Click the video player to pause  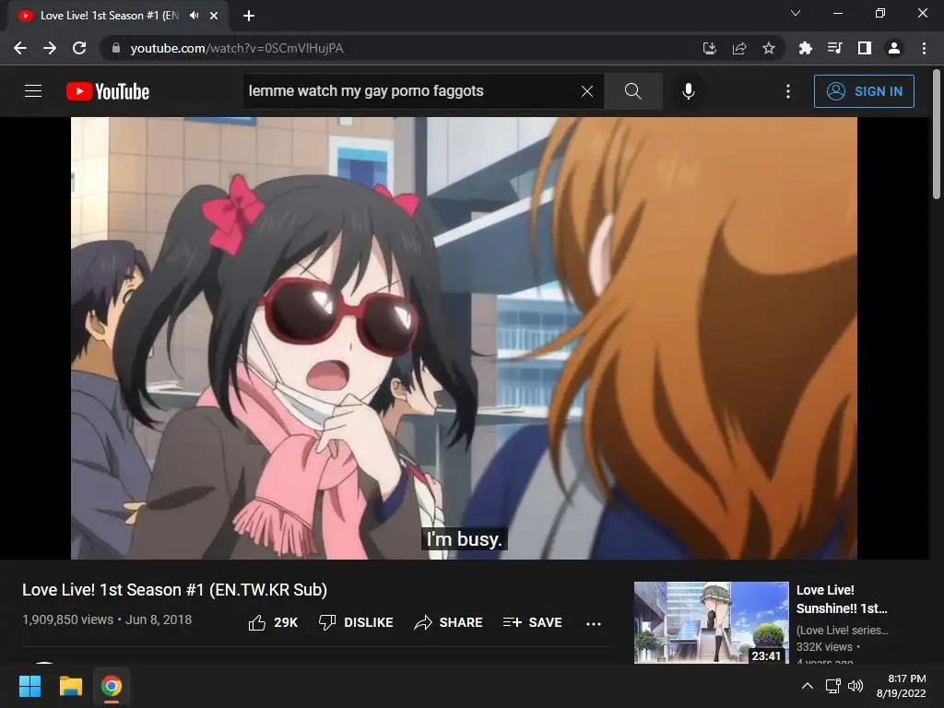point(464,337)
